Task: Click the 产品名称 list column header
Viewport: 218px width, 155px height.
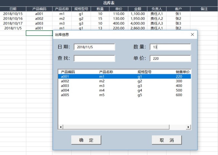Action: [x=106, y=72]
